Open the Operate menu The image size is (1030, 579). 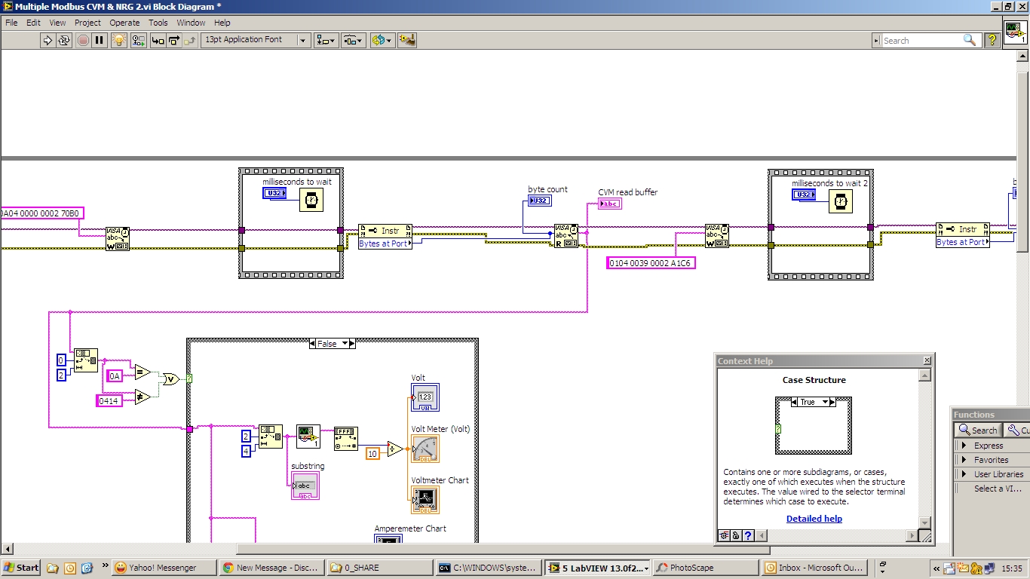(x=124, y=23)
